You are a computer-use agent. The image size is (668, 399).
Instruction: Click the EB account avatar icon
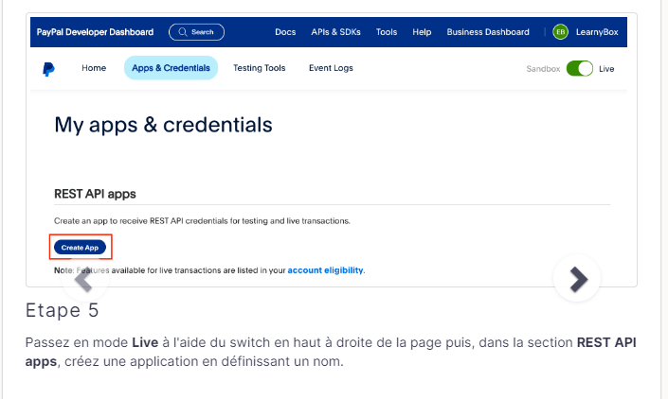(561, 32)
